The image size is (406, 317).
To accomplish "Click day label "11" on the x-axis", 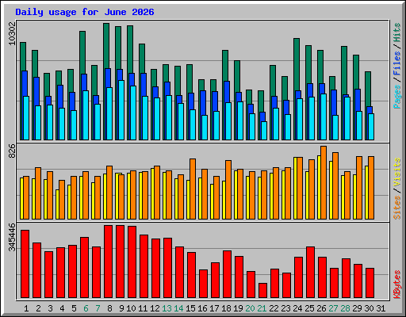I will coord(143,308).
